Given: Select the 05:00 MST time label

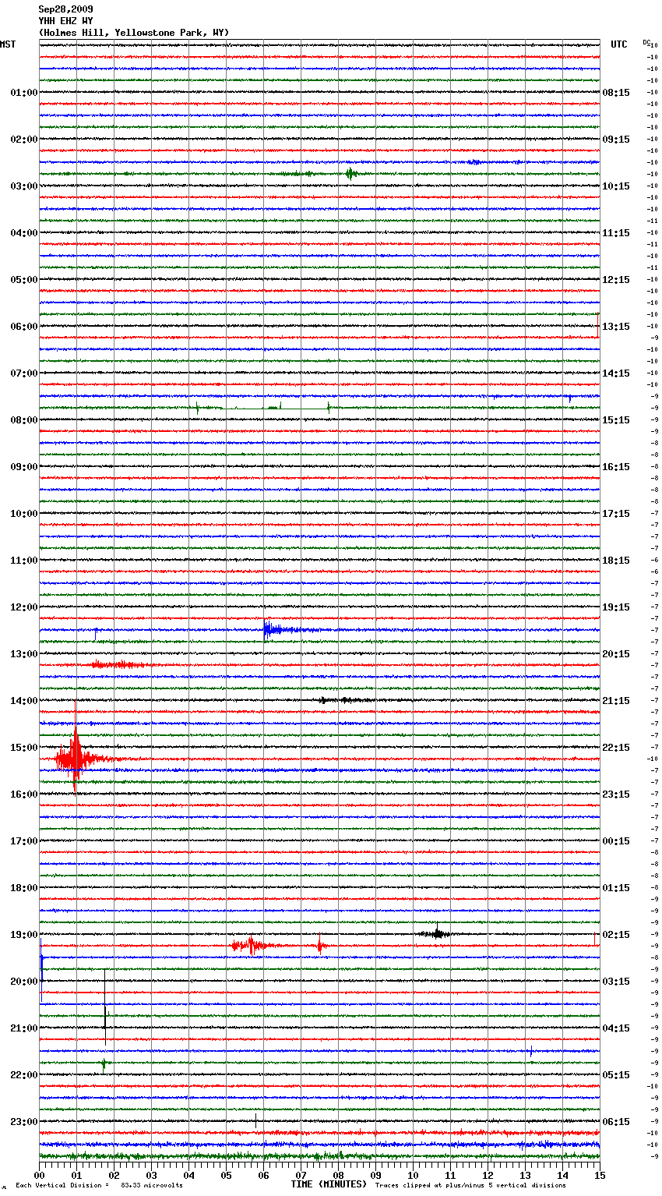Looking at the screenshot, I should point(24,280).
